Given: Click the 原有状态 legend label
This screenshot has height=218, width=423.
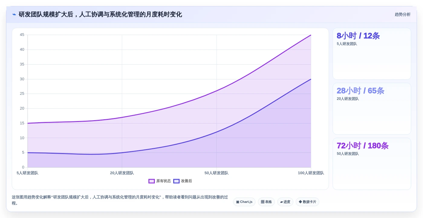Looking at the screenshot, I should coord(164,181).
